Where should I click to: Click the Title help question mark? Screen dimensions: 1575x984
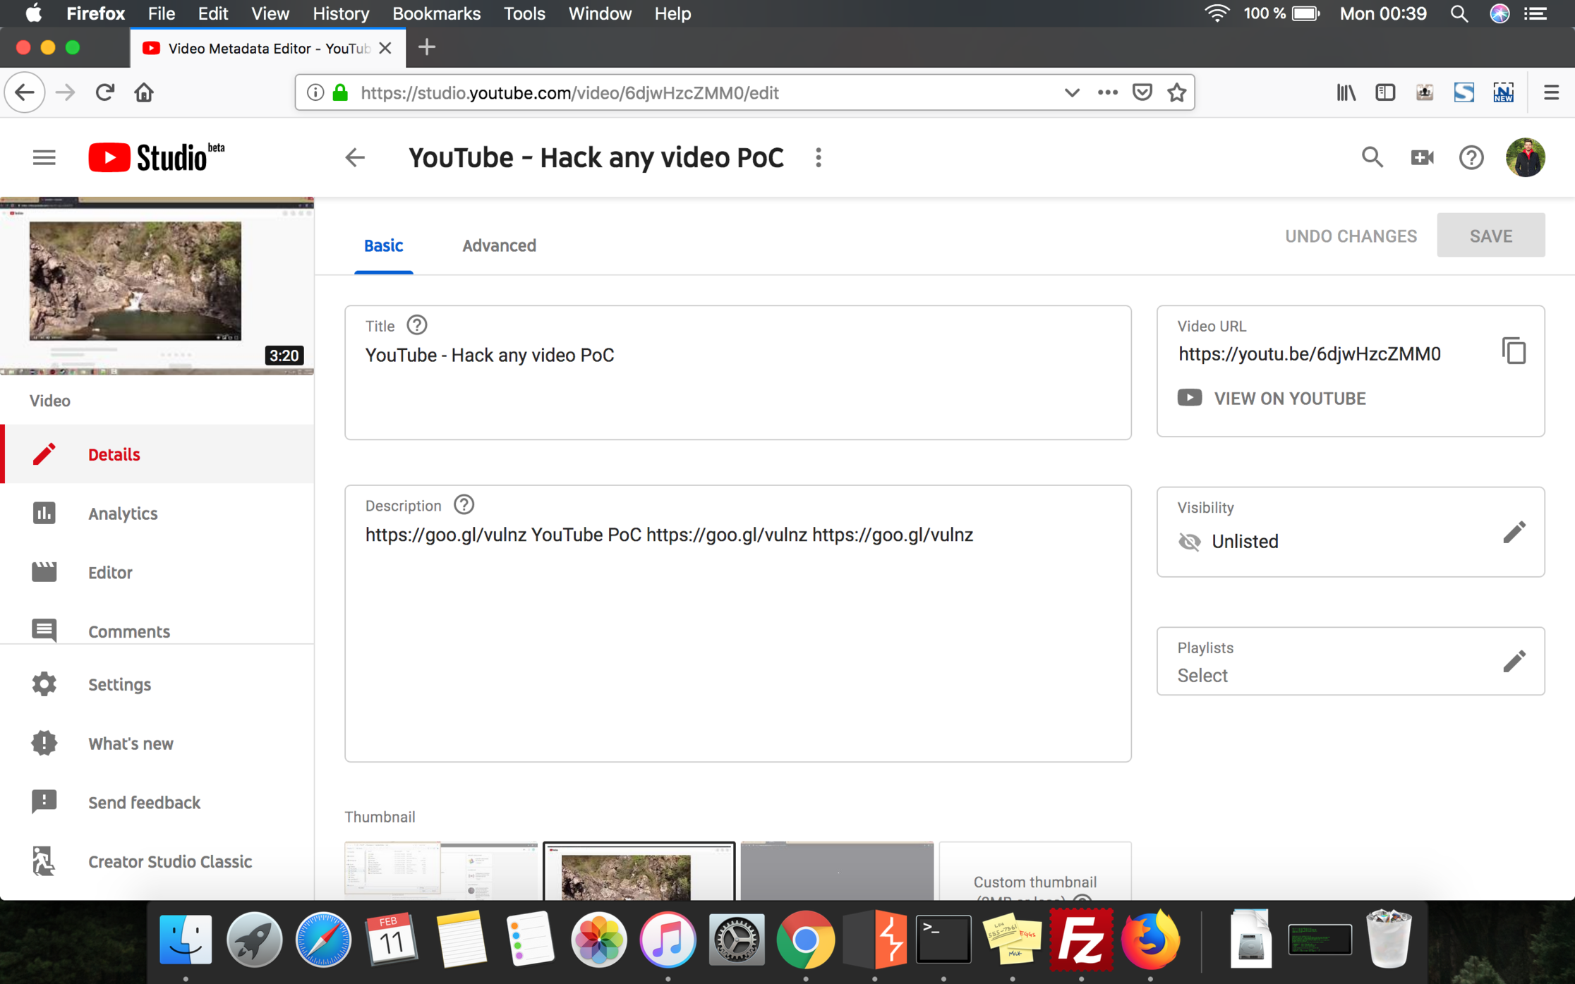tap(417, 325)
